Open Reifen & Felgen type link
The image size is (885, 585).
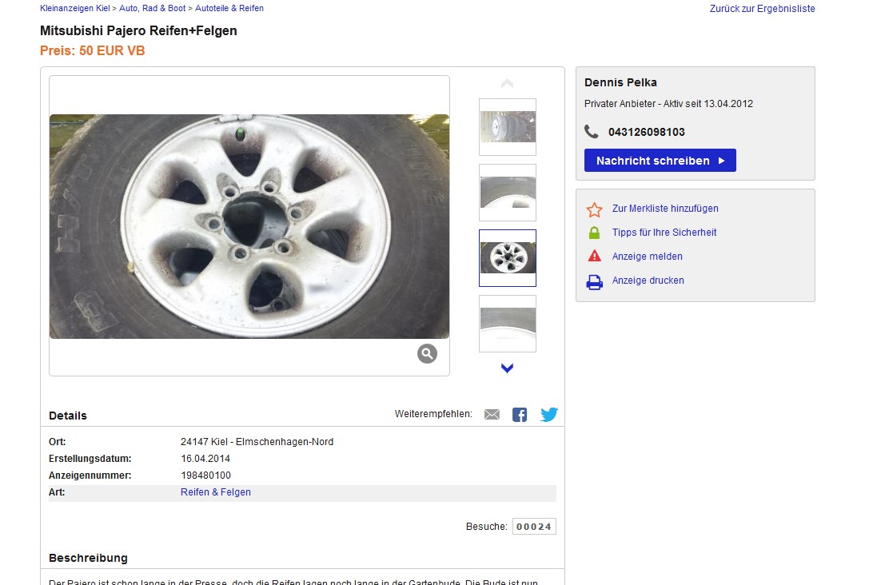pyautogui.click(x=216, y=492)
